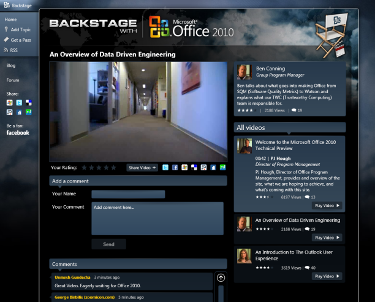Click sidebar share icon with red dot
Screen dimensions: 375x302
point(10,112)
